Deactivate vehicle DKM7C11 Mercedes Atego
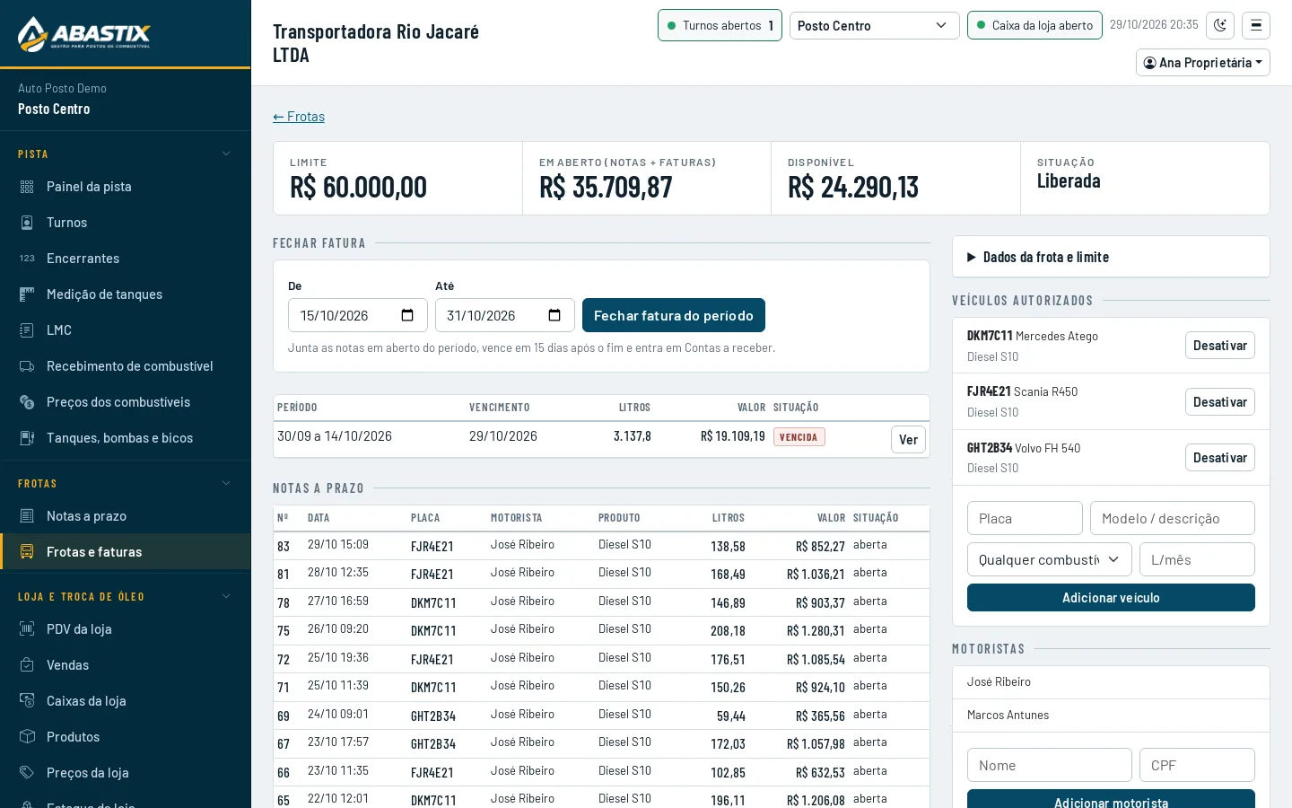The width and height of the screenshot is (1292, 808). tap(1220, 346)
